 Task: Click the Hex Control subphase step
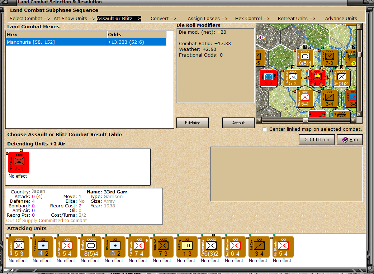(x=252, y=18)
